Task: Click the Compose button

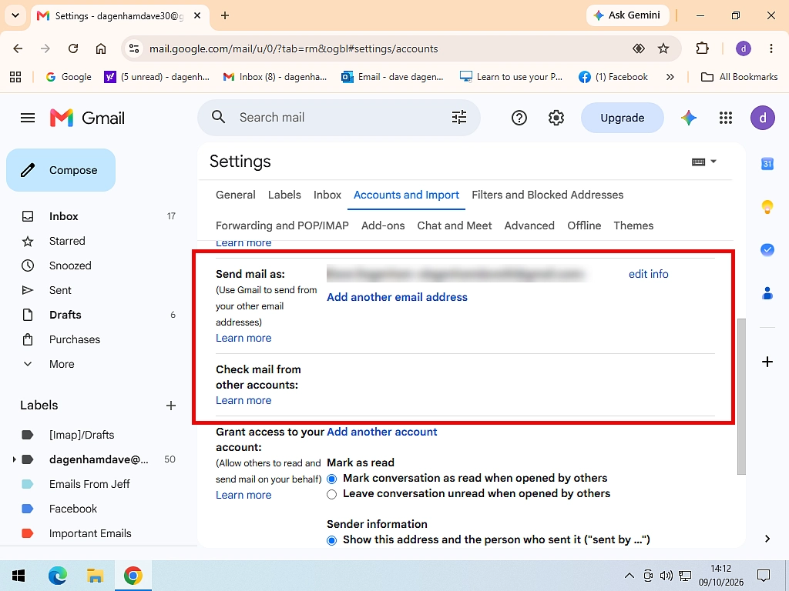Action: 61,170
